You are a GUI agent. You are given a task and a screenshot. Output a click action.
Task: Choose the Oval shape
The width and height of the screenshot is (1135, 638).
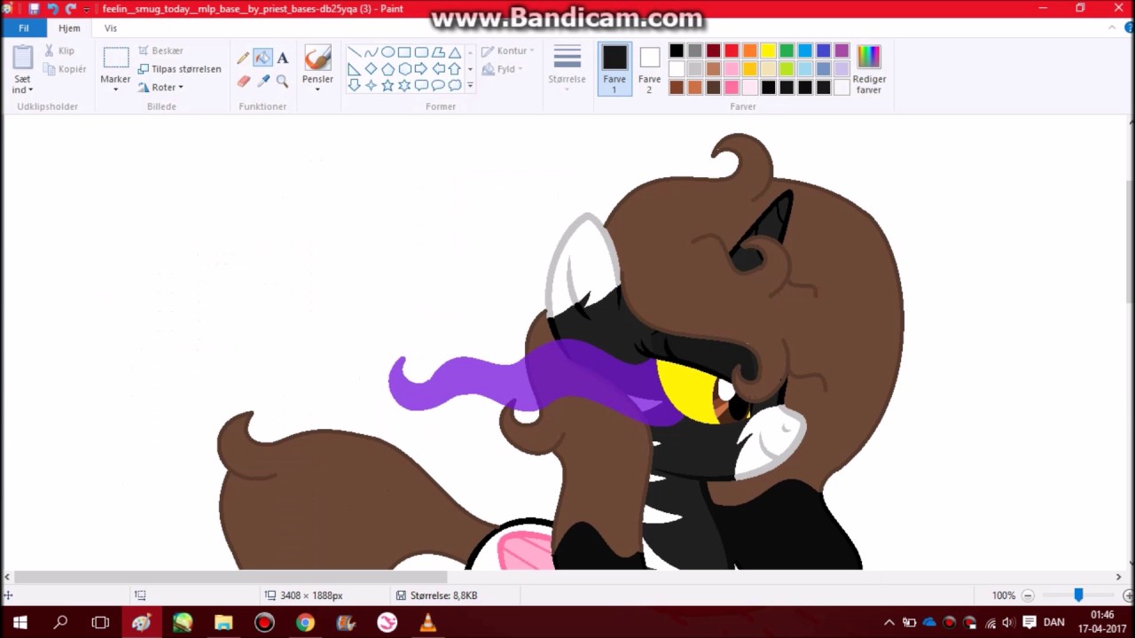click(387, 52)
